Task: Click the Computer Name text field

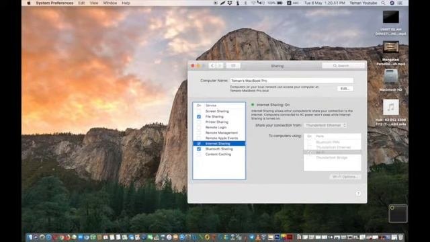Action: [x=292, y=81]
